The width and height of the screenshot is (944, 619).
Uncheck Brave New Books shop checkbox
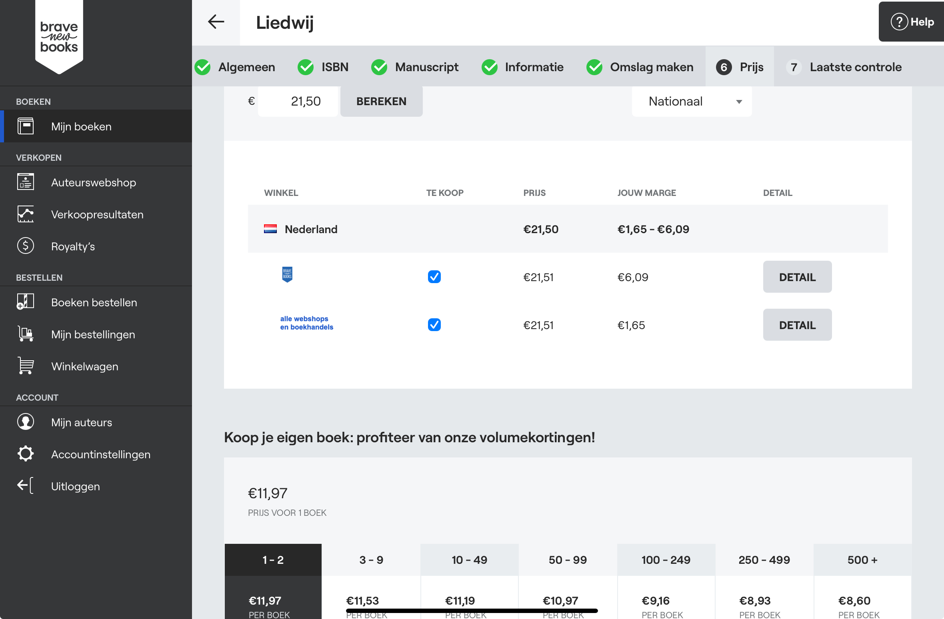click(x=434, y=277)
